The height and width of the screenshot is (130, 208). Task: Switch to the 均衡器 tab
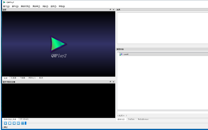14,78
